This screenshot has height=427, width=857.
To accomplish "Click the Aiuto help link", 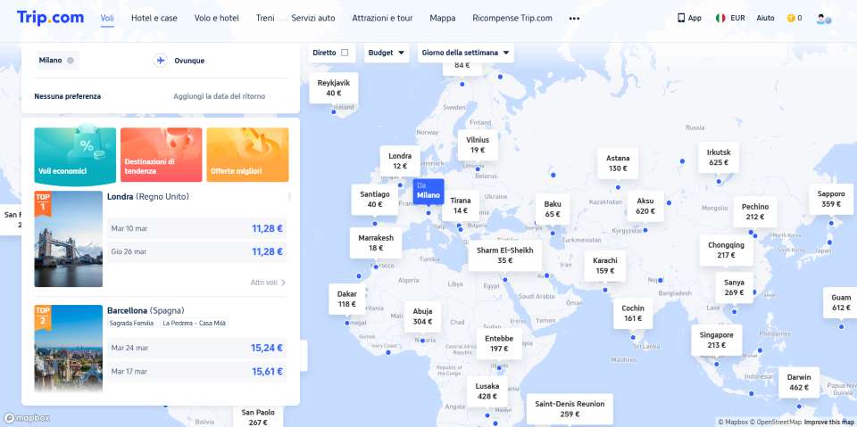I will 765,18.
